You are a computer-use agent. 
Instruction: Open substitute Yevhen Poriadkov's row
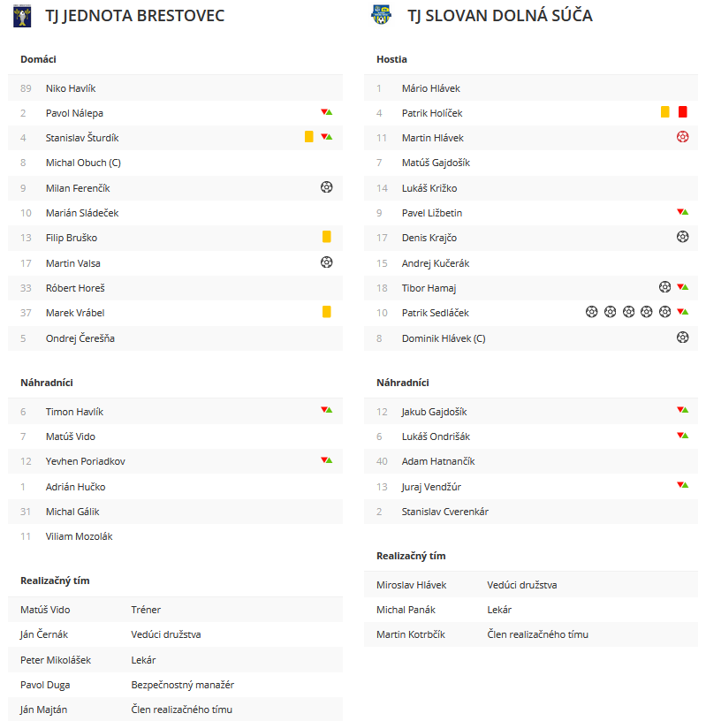(175, 461)
